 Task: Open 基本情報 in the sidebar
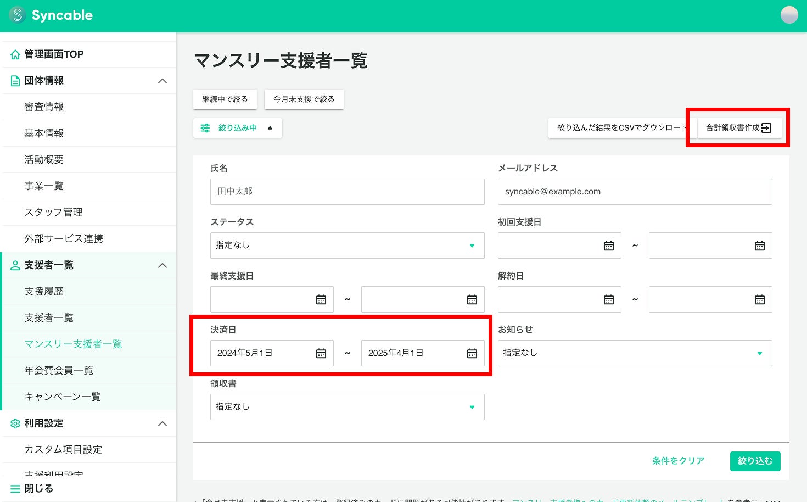coord(44,133)
